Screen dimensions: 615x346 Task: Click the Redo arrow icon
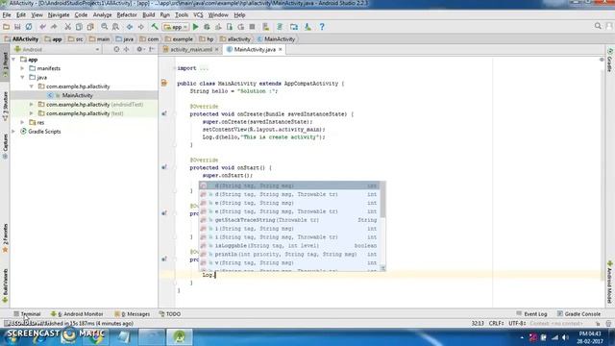pyautogui.click(x=54, y=27)
